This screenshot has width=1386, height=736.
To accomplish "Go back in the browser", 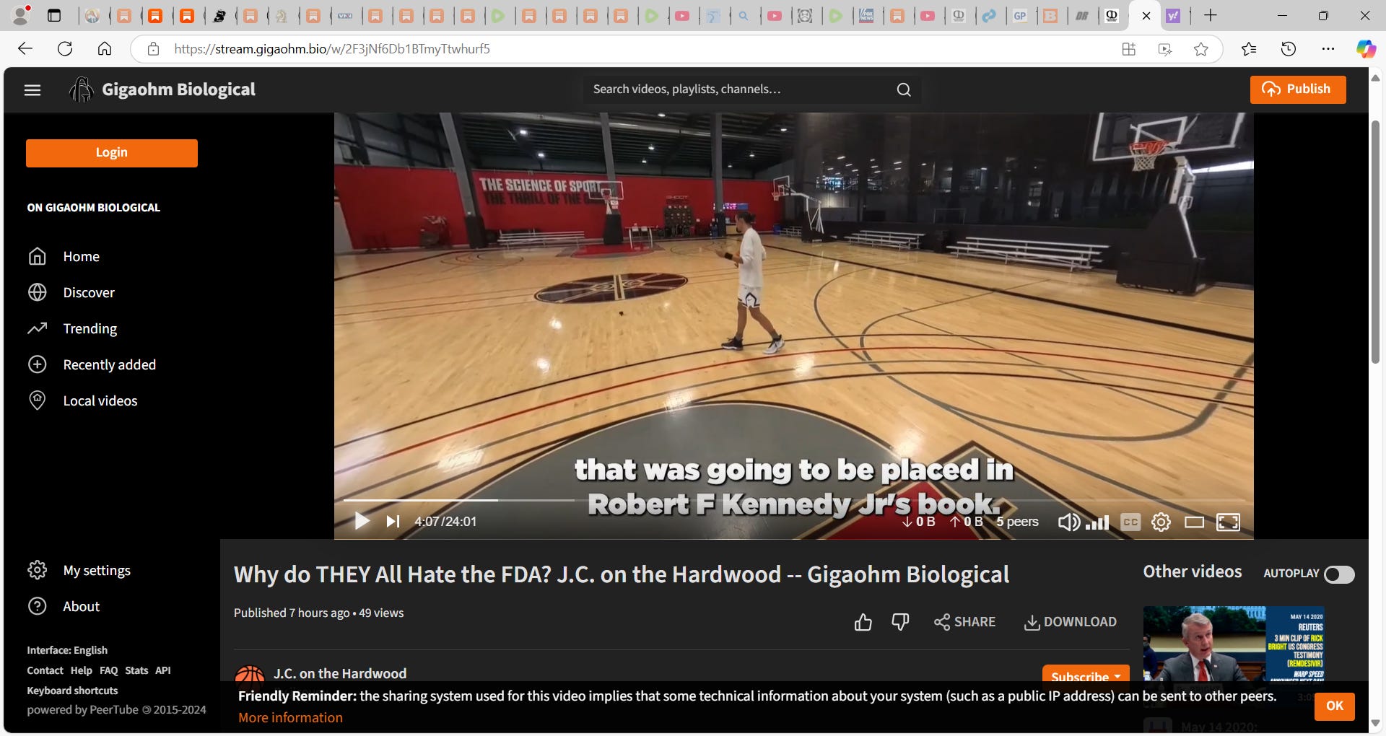I will point(25,49).
